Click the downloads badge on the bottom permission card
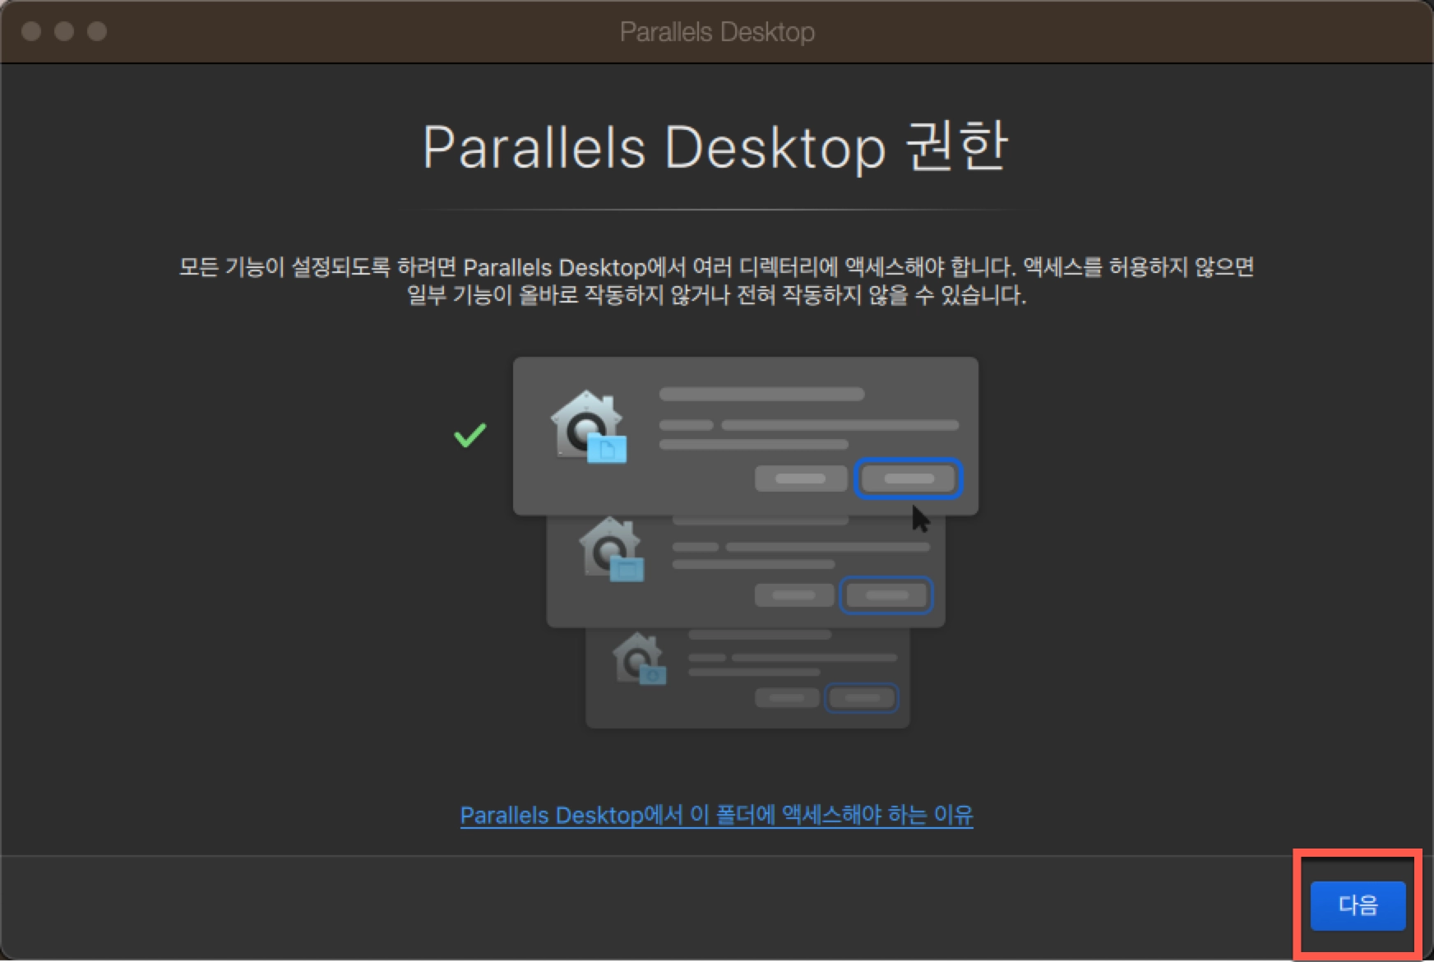This screenshot has height=962, width=1434. 652,677
